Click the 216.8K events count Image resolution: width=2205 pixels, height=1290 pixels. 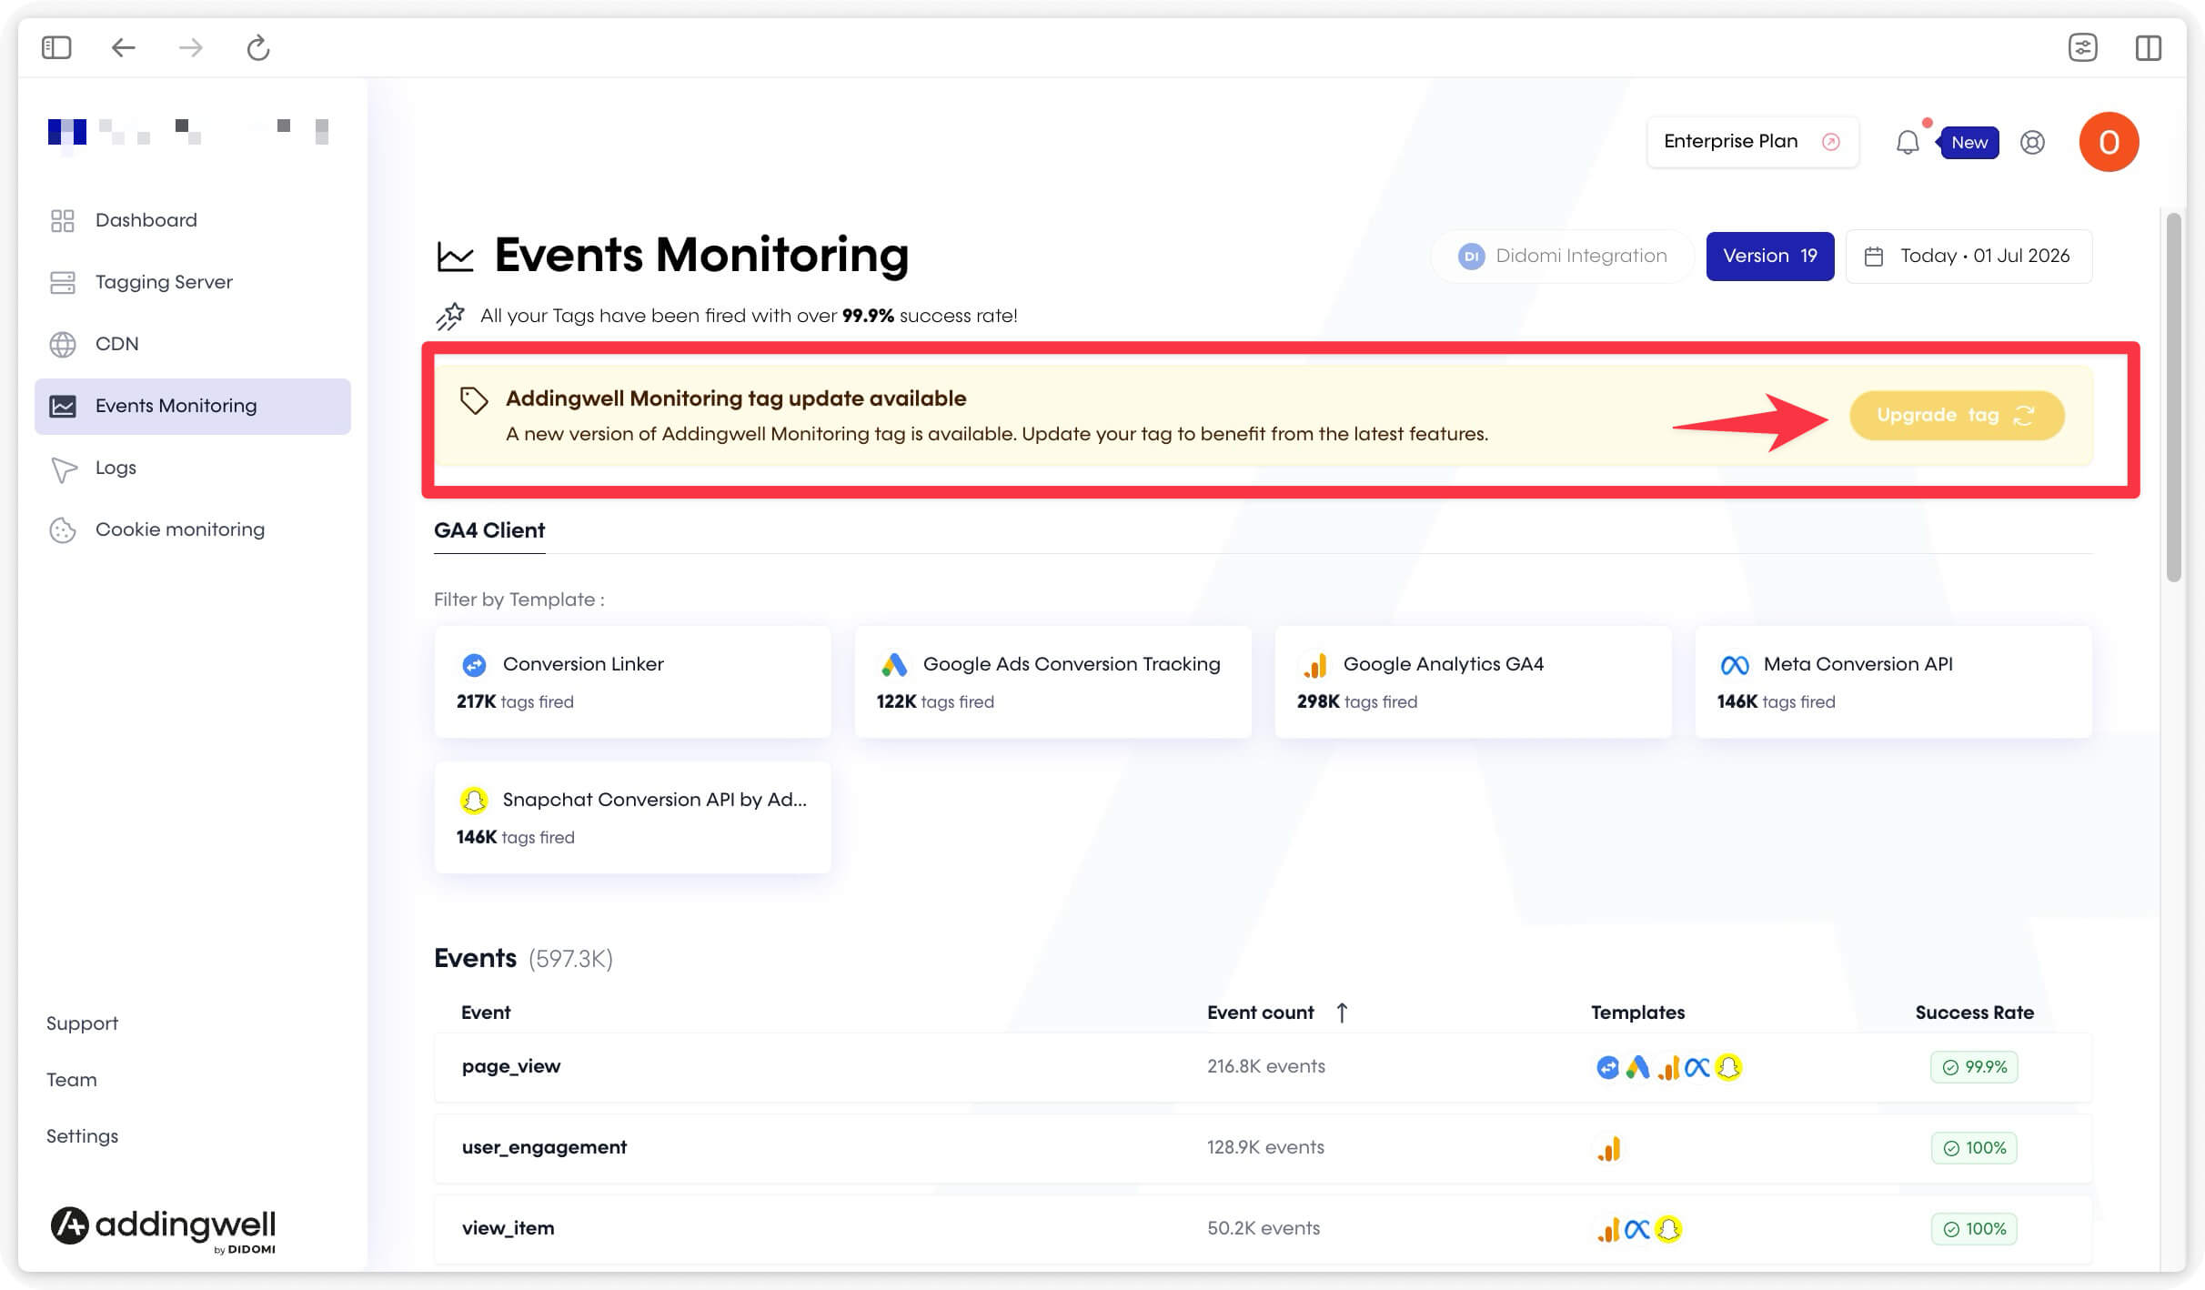[x=1265, y=1066]
